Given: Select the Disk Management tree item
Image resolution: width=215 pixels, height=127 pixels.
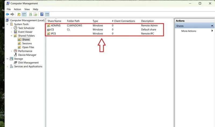Looking at the screenshot, I should pos(28,62).
